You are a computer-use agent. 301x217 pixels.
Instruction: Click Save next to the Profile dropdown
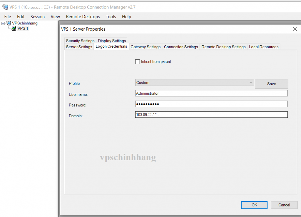(x=271, y=84)
